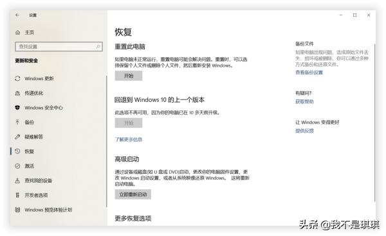Screen dimensions: 386x236
Task: Click the 获取帮助 link
Action: pyautogui.click(x=304, y=101)
